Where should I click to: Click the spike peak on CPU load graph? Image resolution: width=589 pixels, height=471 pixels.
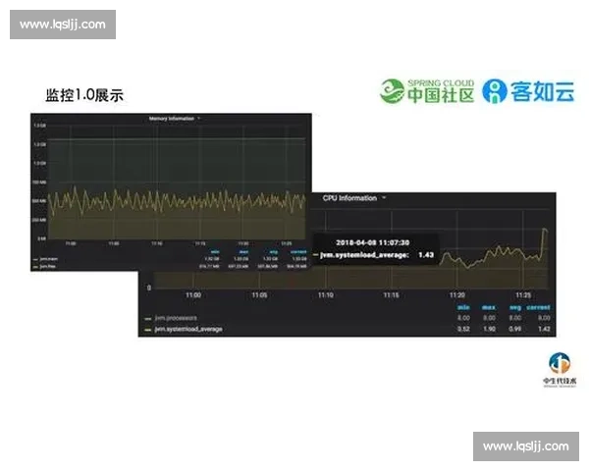coord(544,229)
